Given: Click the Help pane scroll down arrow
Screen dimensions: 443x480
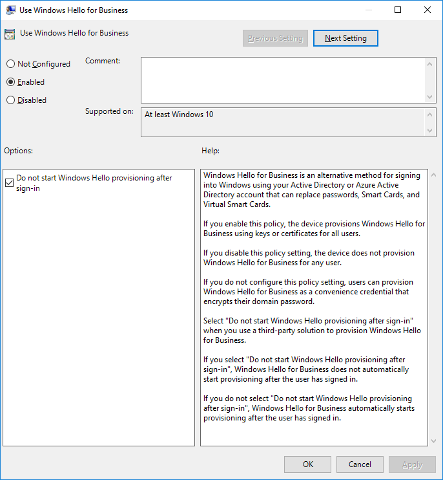Looking at the screenshot, I should pyautogui.click(x=433, y=440).
